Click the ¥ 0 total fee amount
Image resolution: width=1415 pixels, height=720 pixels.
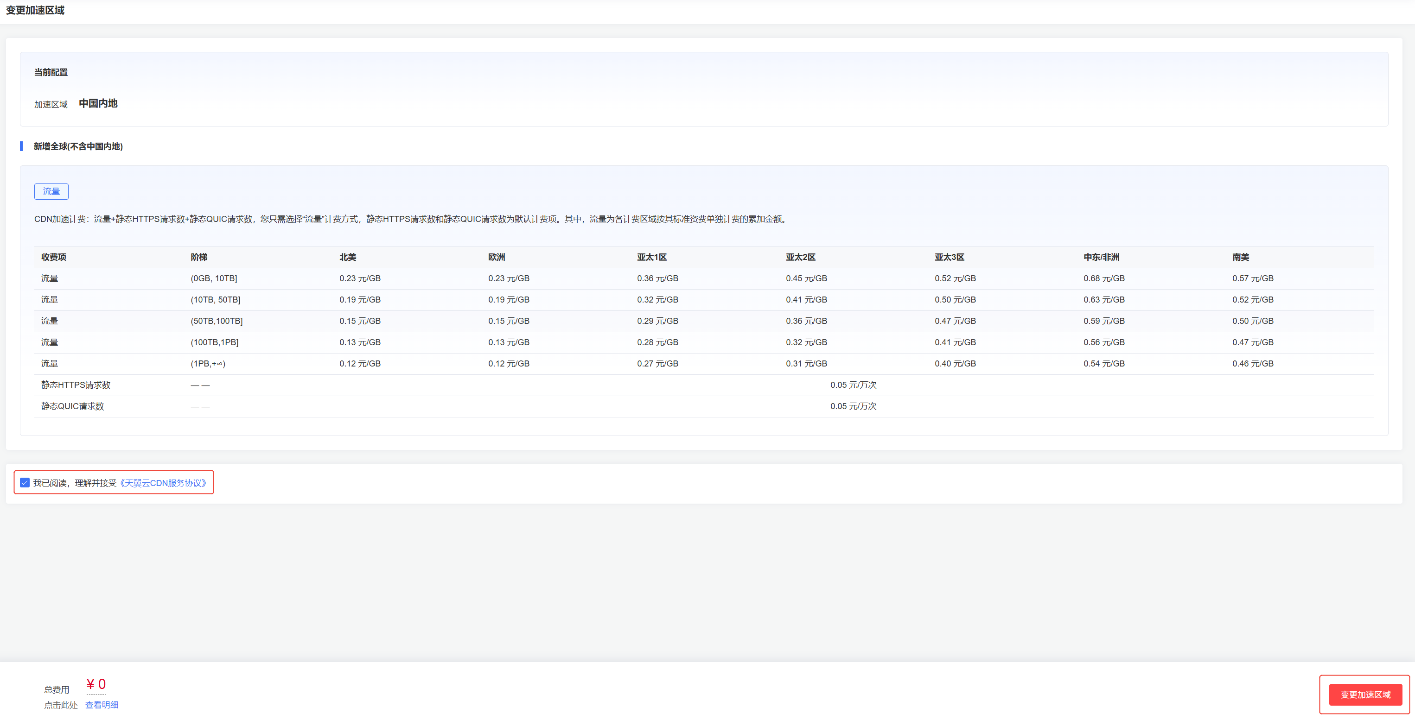[x=96, y=684]
